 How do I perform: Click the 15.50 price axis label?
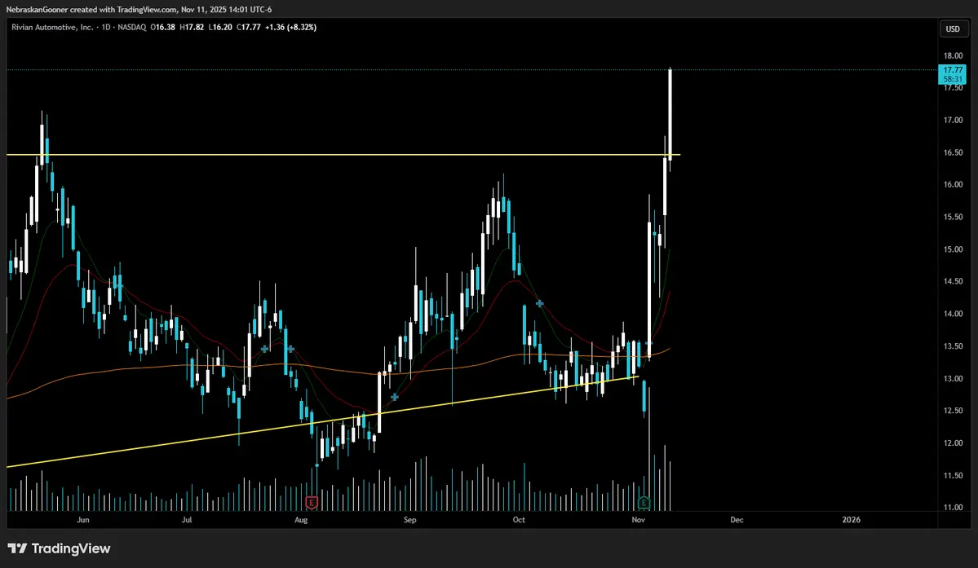click(x=953, y=217)
